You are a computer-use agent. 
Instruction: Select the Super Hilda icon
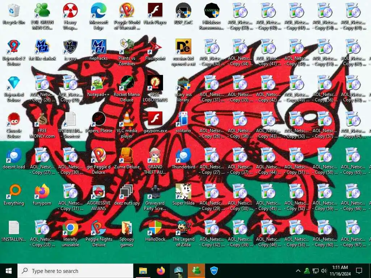click(183, 192)
